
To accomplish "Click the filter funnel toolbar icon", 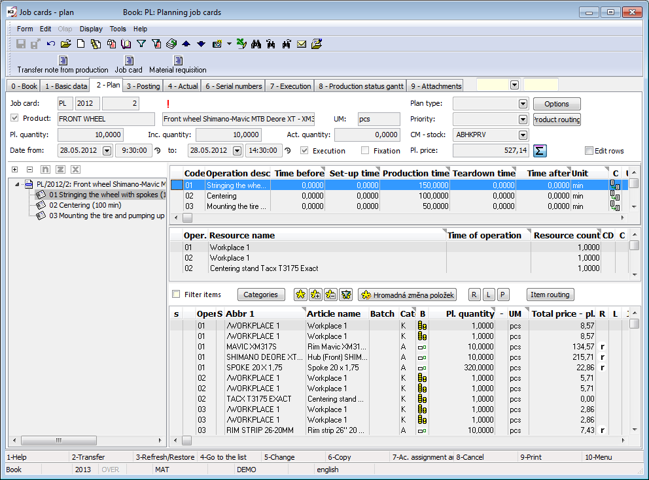I will (x=141, y=44).
